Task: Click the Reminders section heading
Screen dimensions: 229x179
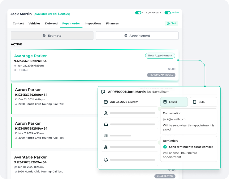Action: (x=171, y=141)
